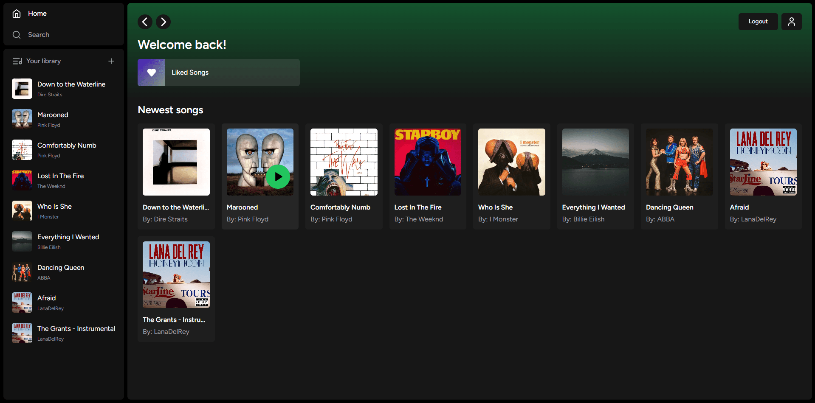Switch to the Liked Songs playlist
The width and height of the screenshot is (815, 403).
click(x=218, y=72)
